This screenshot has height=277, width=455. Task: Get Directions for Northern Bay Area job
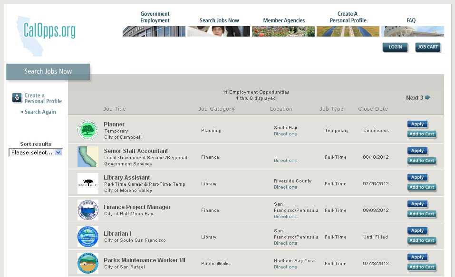click(x=286, y=267)
